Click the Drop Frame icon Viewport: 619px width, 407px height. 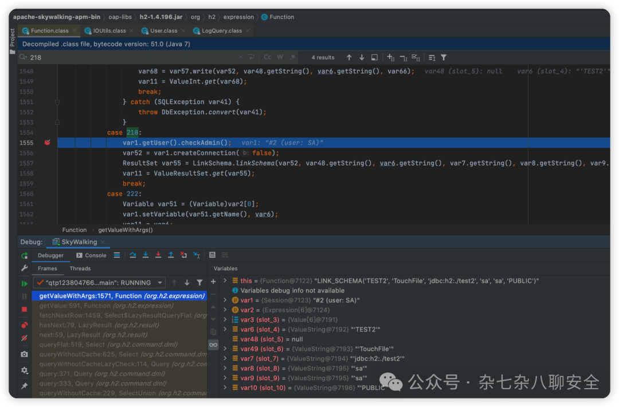[x=183, y=255]
